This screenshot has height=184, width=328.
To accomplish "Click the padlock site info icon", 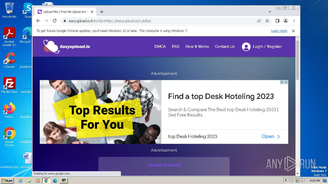I will (x=65, y=21).
